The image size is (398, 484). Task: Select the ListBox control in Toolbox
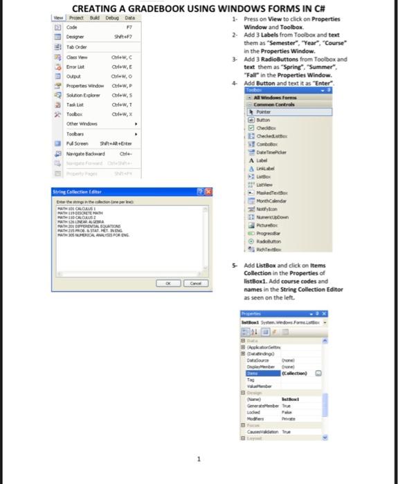[289, 176]
